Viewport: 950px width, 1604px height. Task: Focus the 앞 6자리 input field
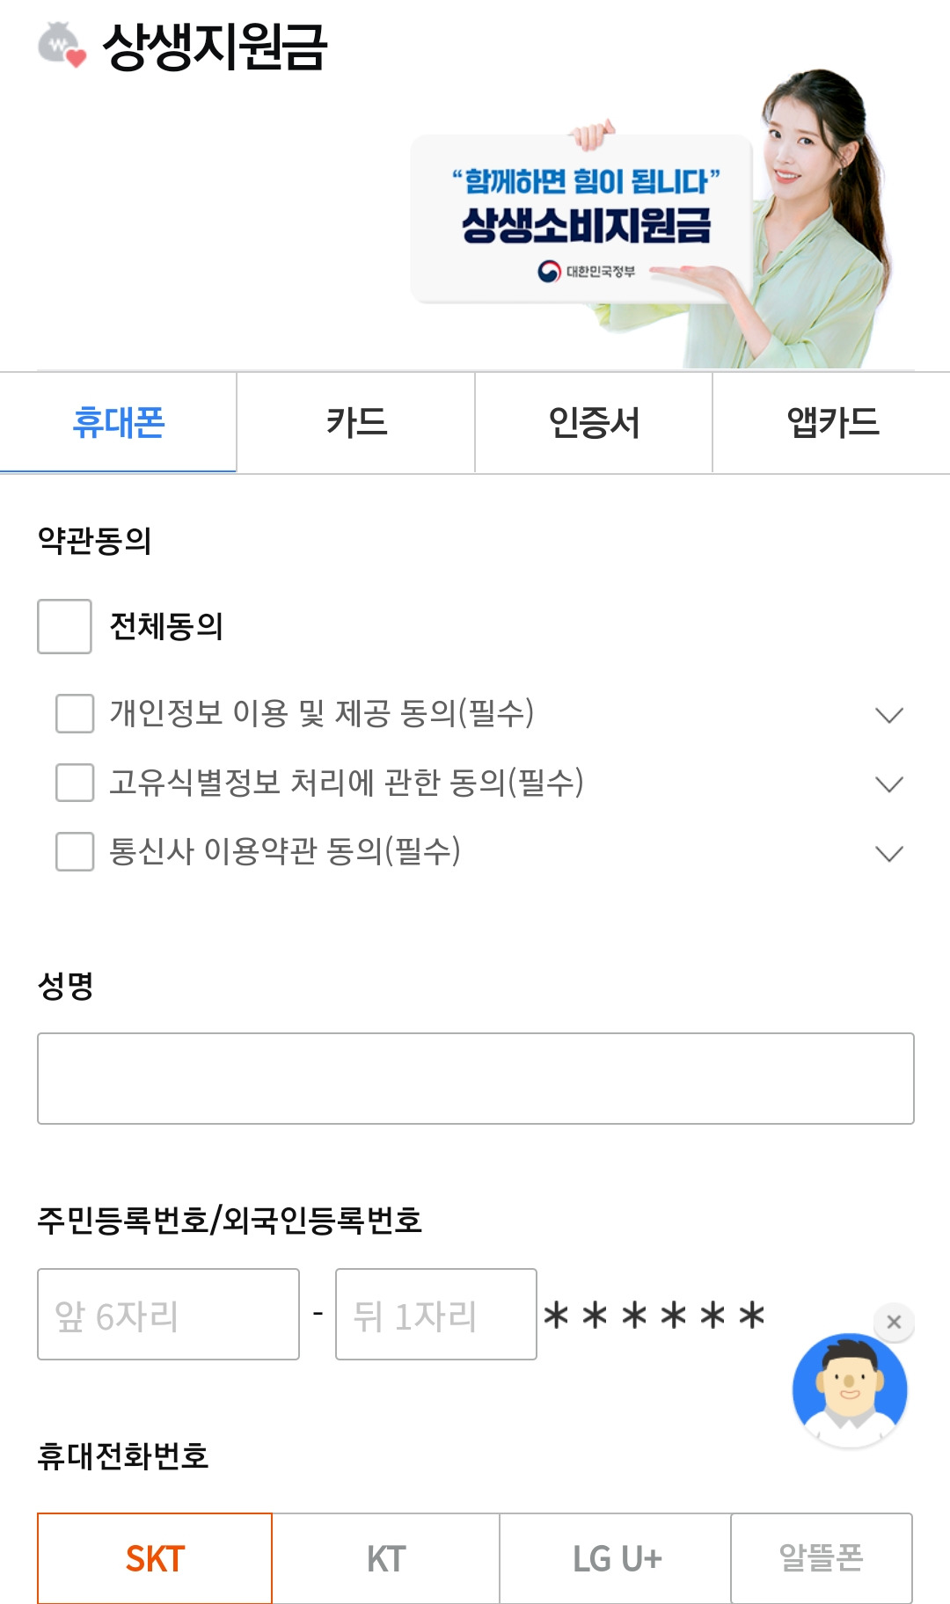pos(168,1314)
